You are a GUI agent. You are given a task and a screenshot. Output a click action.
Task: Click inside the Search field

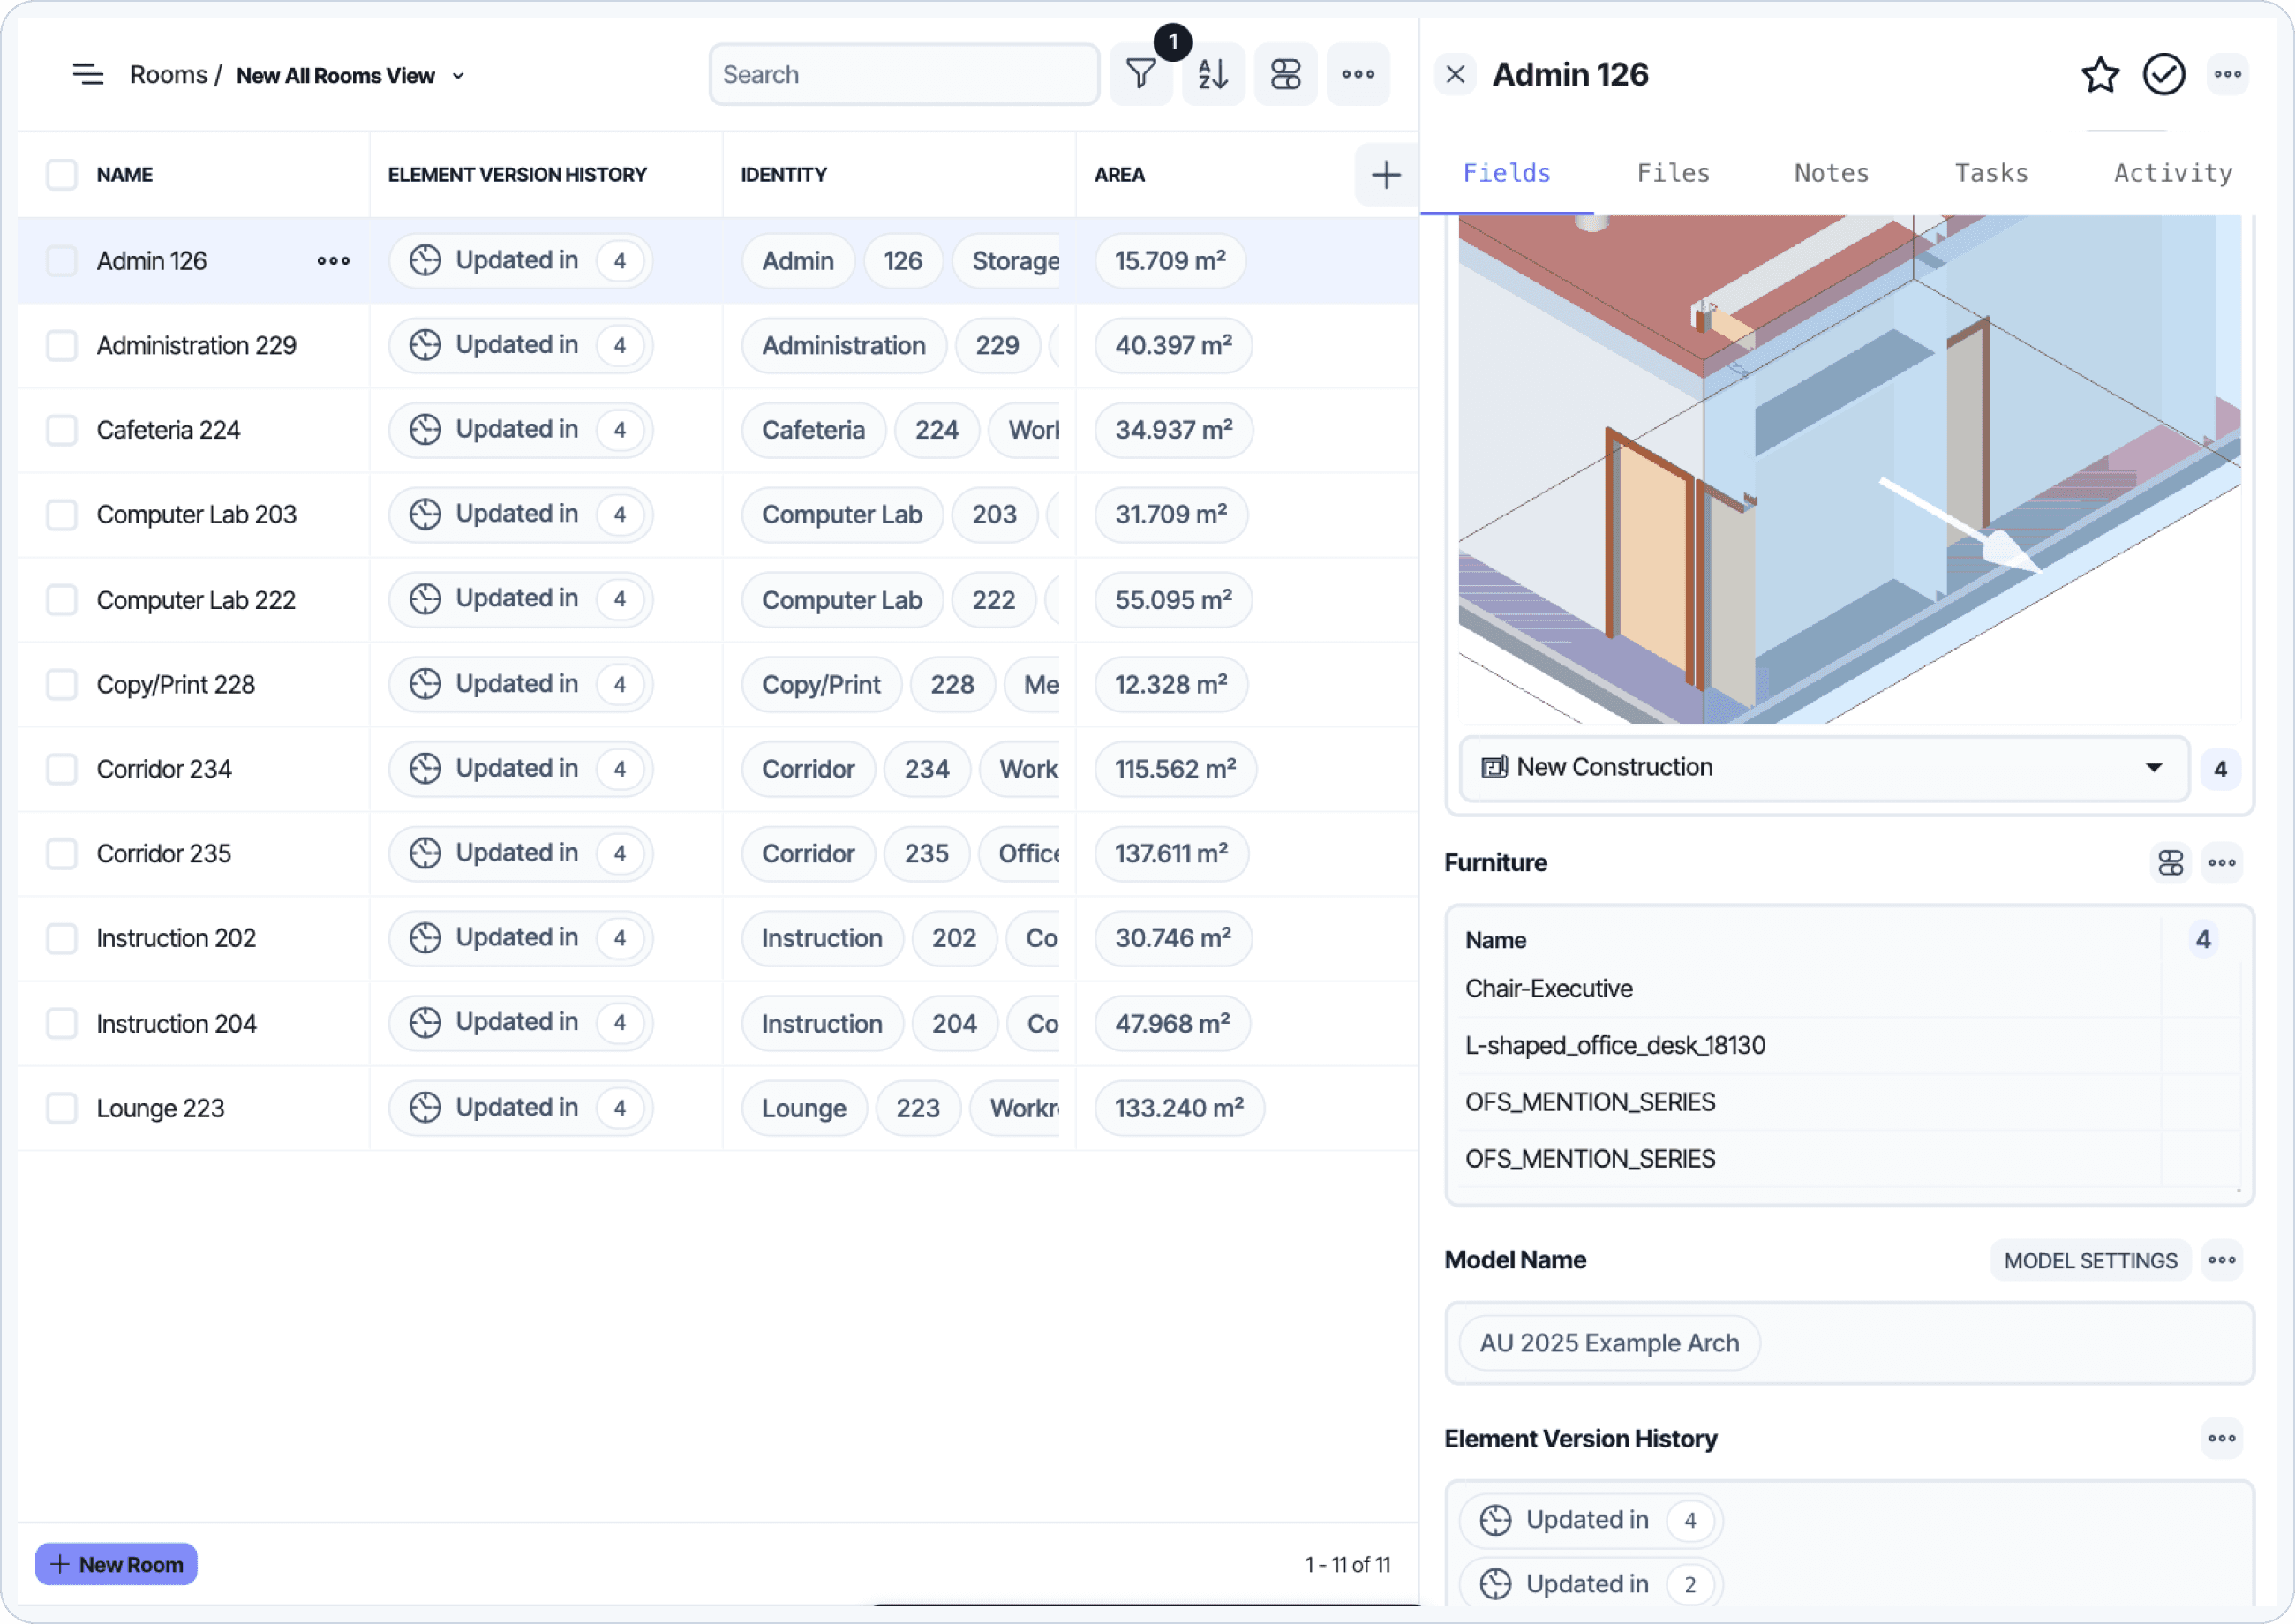pos(903,74)
